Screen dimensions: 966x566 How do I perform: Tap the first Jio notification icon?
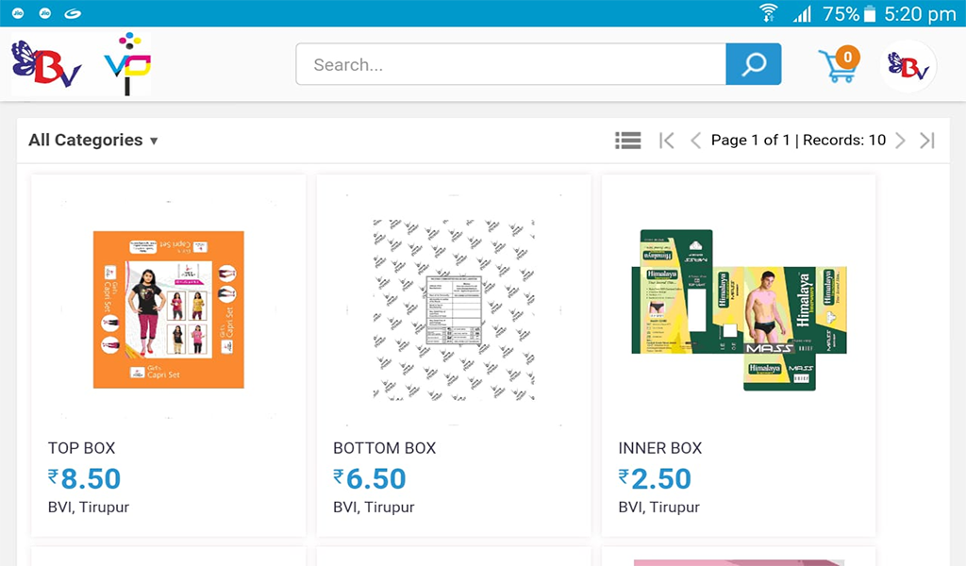(18, 13)
